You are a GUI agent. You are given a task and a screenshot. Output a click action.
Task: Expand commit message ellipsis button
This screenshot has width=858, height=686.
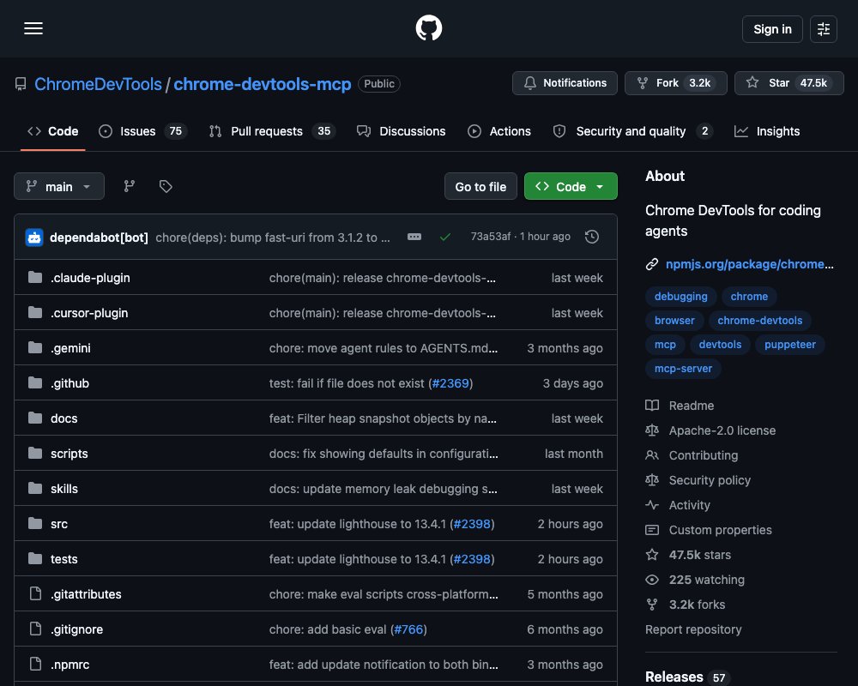(x=414, y=237)
